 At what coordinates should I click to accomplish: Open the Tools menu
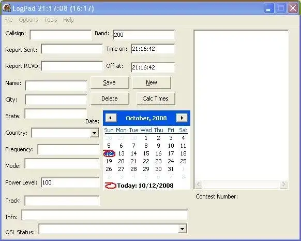pyautogui.click(x=51, y=20)
